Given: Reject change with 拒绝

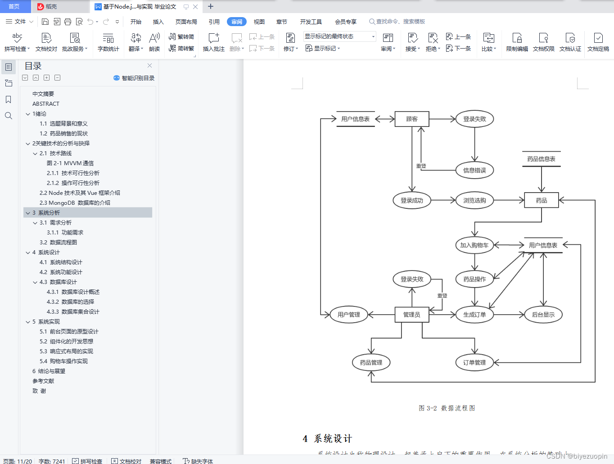Looking at the screenshot, I should tap(433, 42).
